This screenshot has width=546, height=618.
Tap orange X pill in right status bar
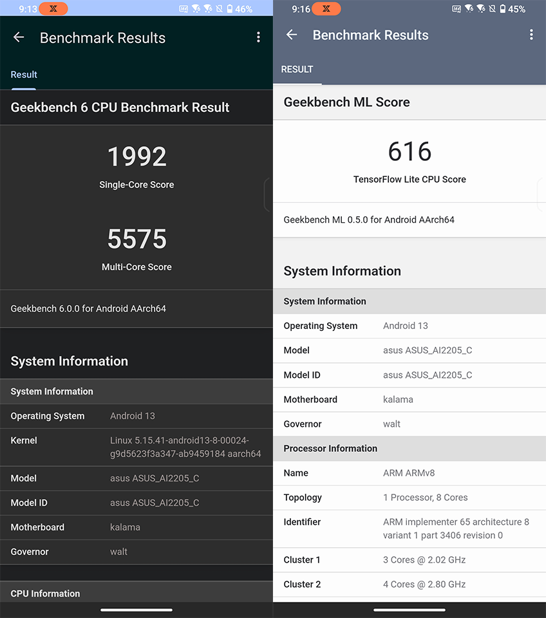[326, 8]
